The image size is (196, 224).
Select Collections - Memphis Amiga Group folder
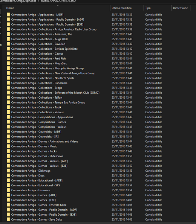tap(47, 68)
